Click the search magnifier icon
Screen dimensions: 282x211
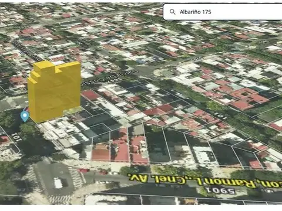point(172,12)
